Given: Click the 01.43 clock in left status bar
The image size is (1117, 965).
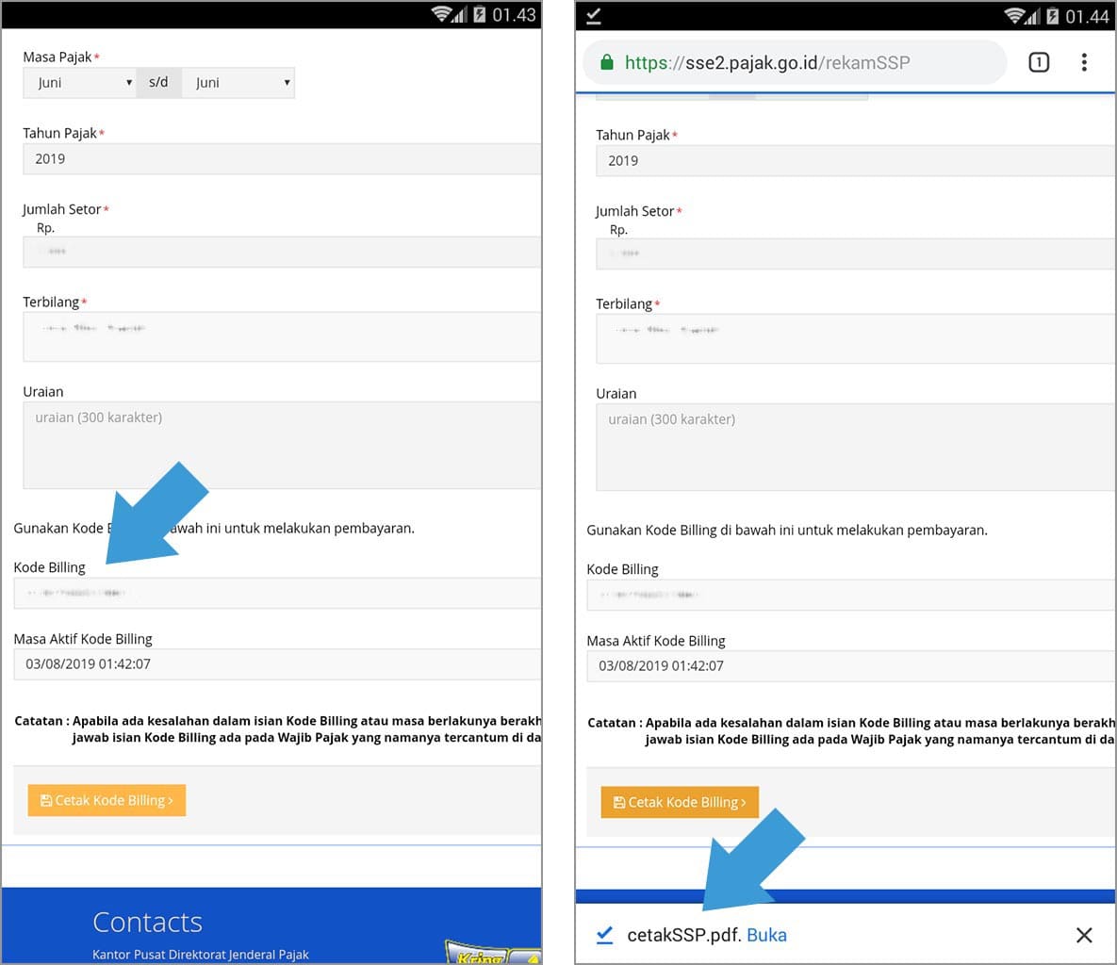Looking at the screenshot, I should coord(514,15).
